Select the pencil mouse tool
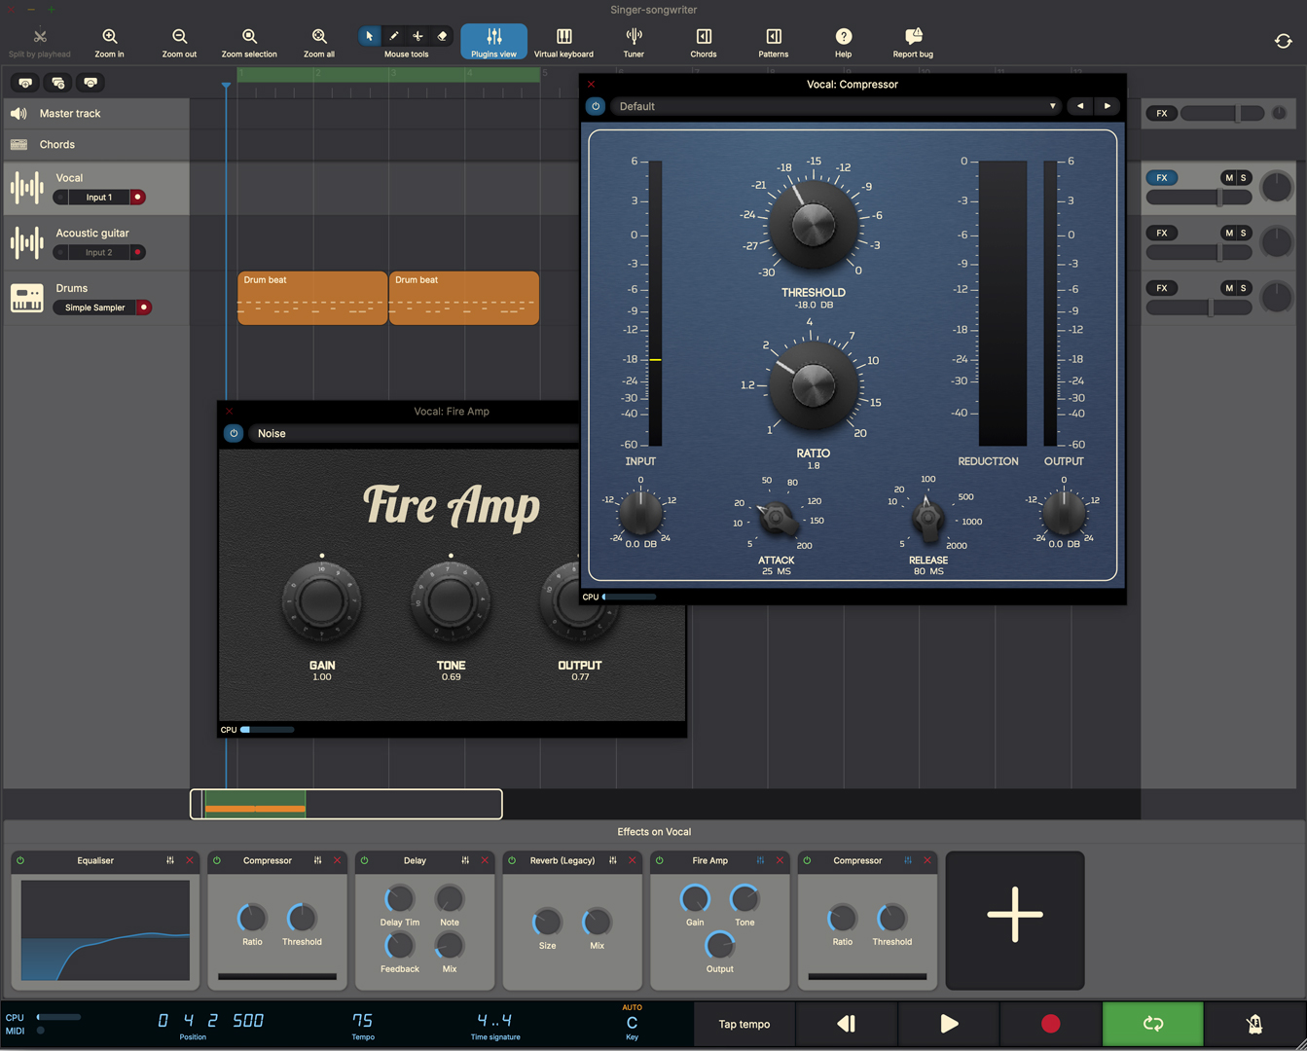Screen dimensions: 1307x1051 pos(394,36)
